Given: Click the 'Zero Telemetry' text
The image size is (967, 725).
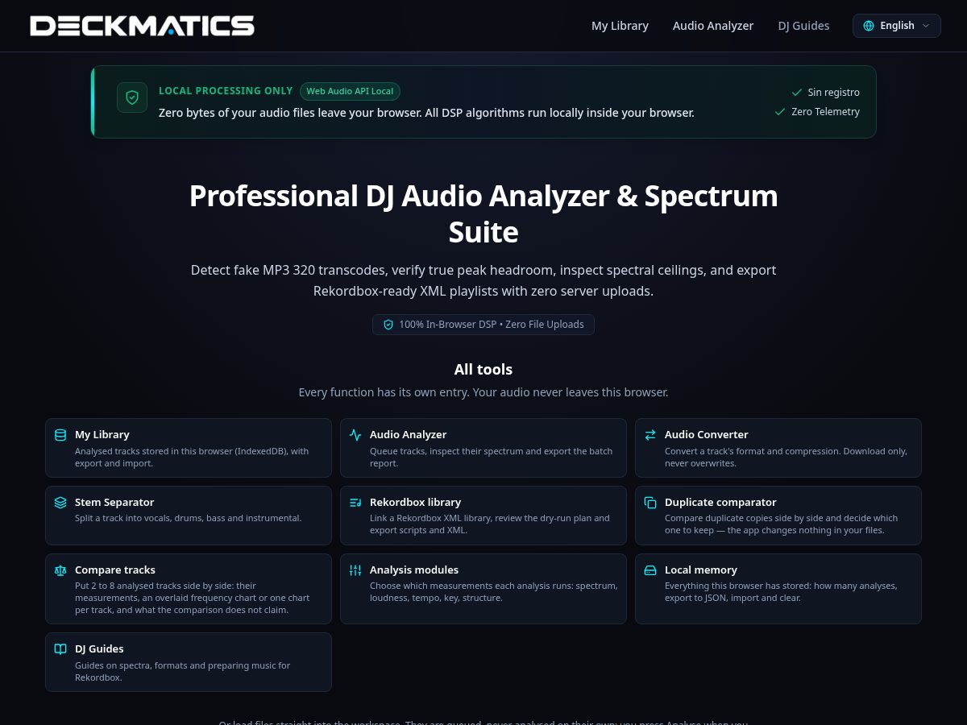Looking at the screenshot, I should (x=825, y=112).
